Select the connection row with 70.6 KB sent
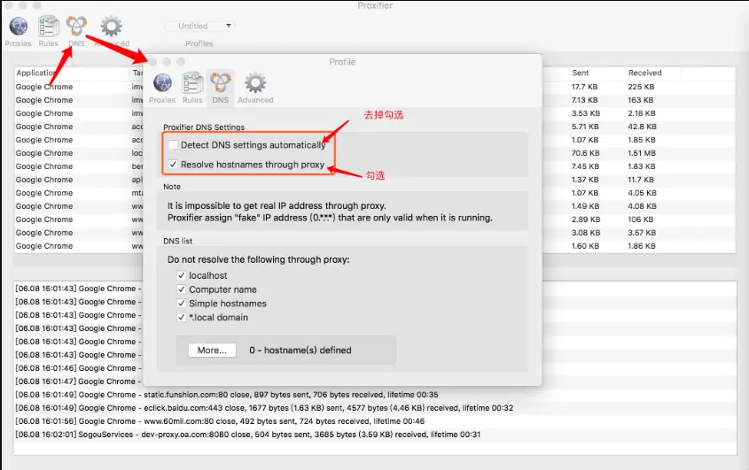Viewport: 749px width, 470px height. coord(375,153)
